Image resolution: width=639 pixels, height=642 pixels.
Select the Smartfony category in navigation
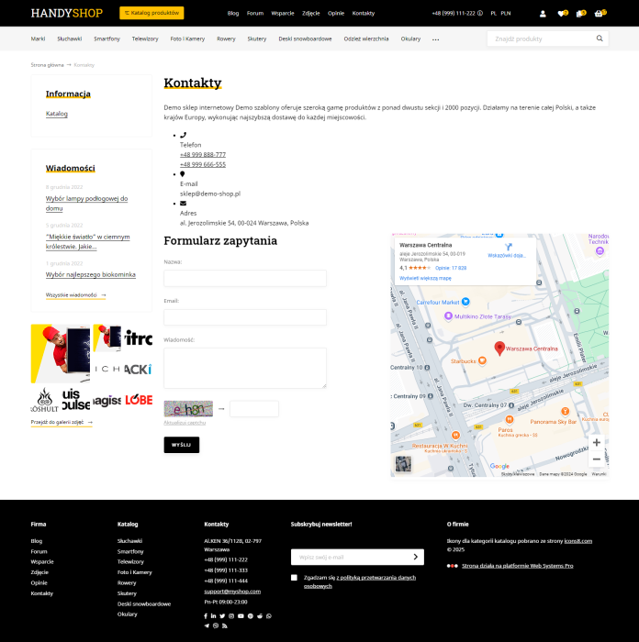pos(106,39)
